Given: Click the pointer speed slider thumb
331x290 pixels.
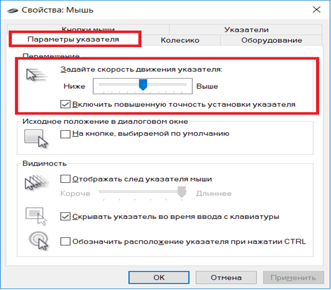Looking at the screenshot, I should (x=143, y=85).
